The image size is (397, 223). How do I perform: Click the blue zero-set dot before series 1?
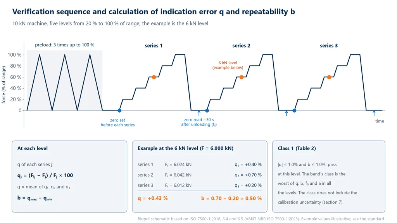(119, 110)
